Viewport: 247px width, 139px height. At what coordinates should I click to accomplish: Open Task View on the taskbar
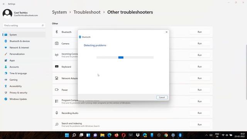coord(81,135)
